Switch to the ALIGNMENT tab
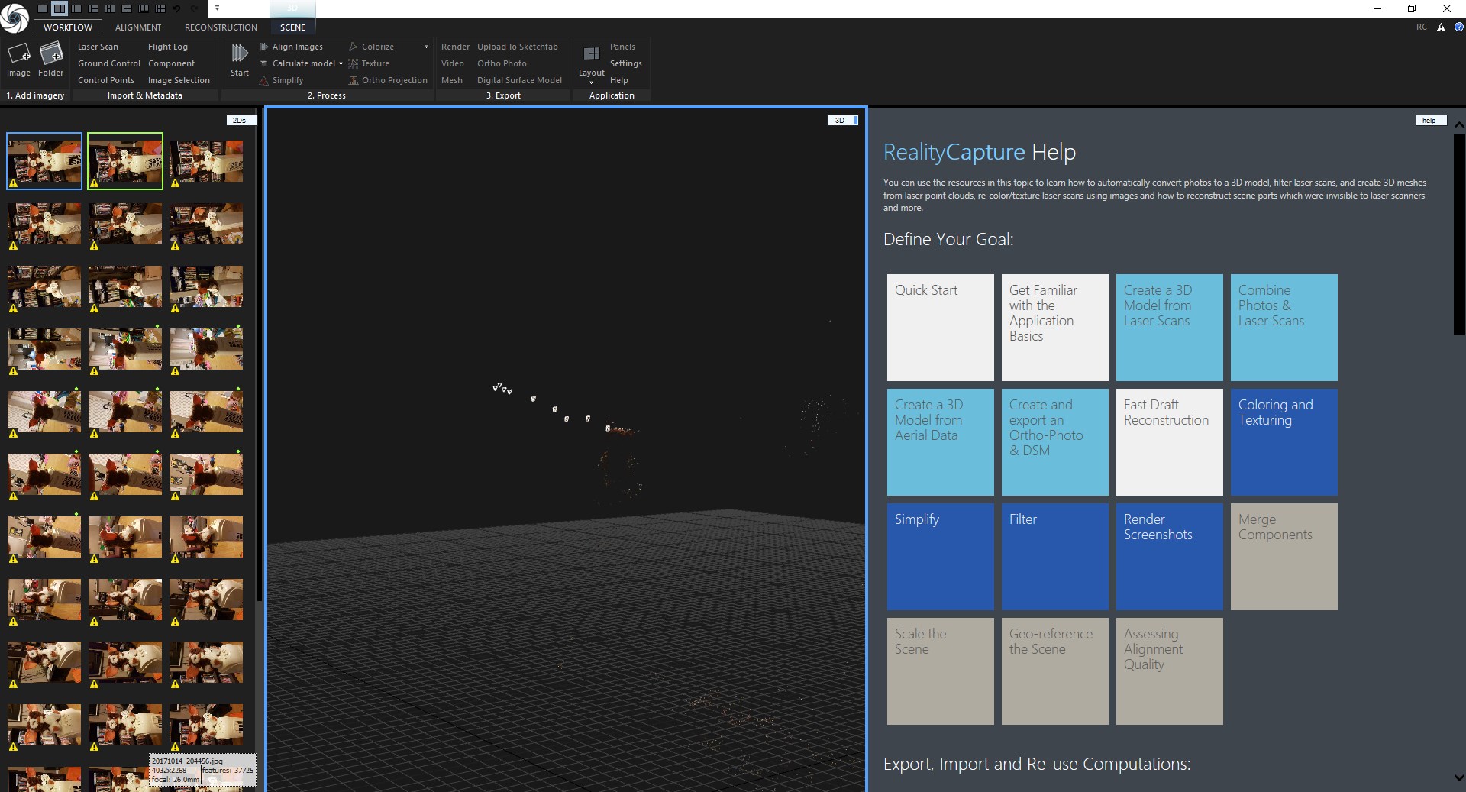The image size is (1466, 792). tap(138, 27)
